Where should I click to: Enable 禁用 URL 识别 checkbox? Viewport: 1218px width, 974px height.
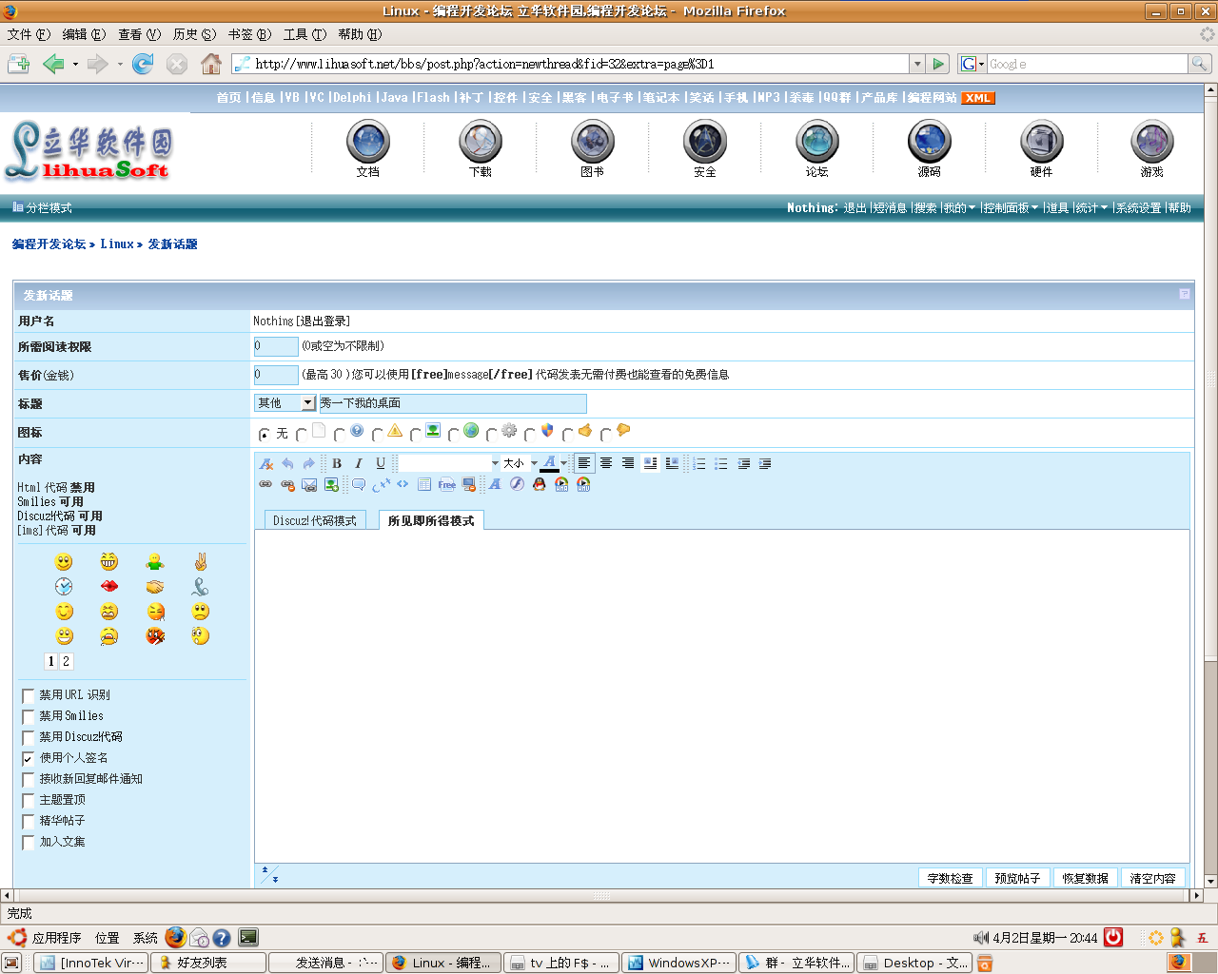pyautogui.click(x=29, y=695)
